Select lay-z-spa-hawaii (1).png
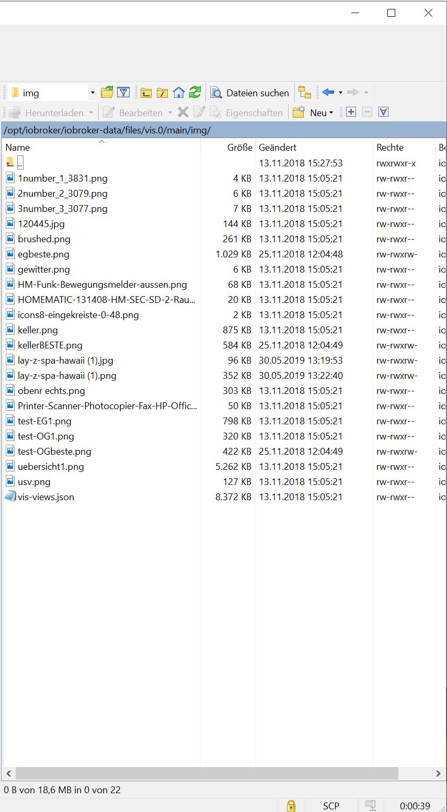The height and width of the screenshot is (812, 447). click(67, 376)
